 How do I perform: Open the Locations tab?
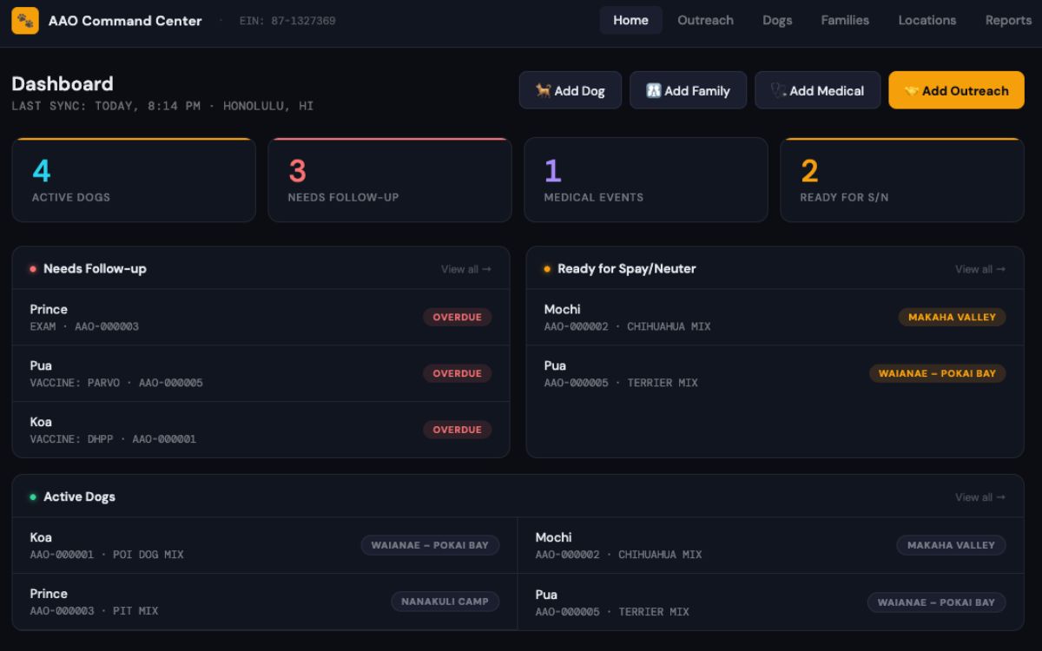[x=927, y=20]
